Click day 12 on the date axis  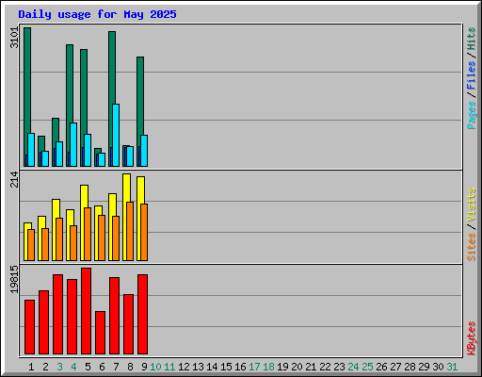click(x=184, y=367)
